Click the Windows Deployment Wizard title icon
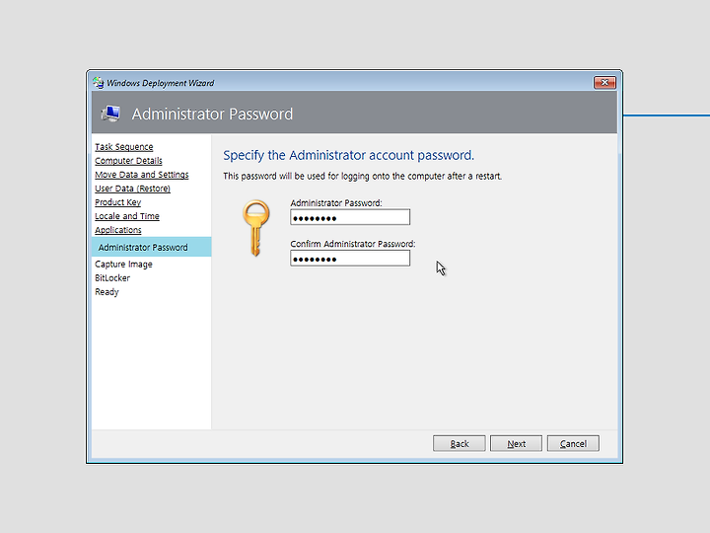The image size is (710, 533). click(99, 83)
